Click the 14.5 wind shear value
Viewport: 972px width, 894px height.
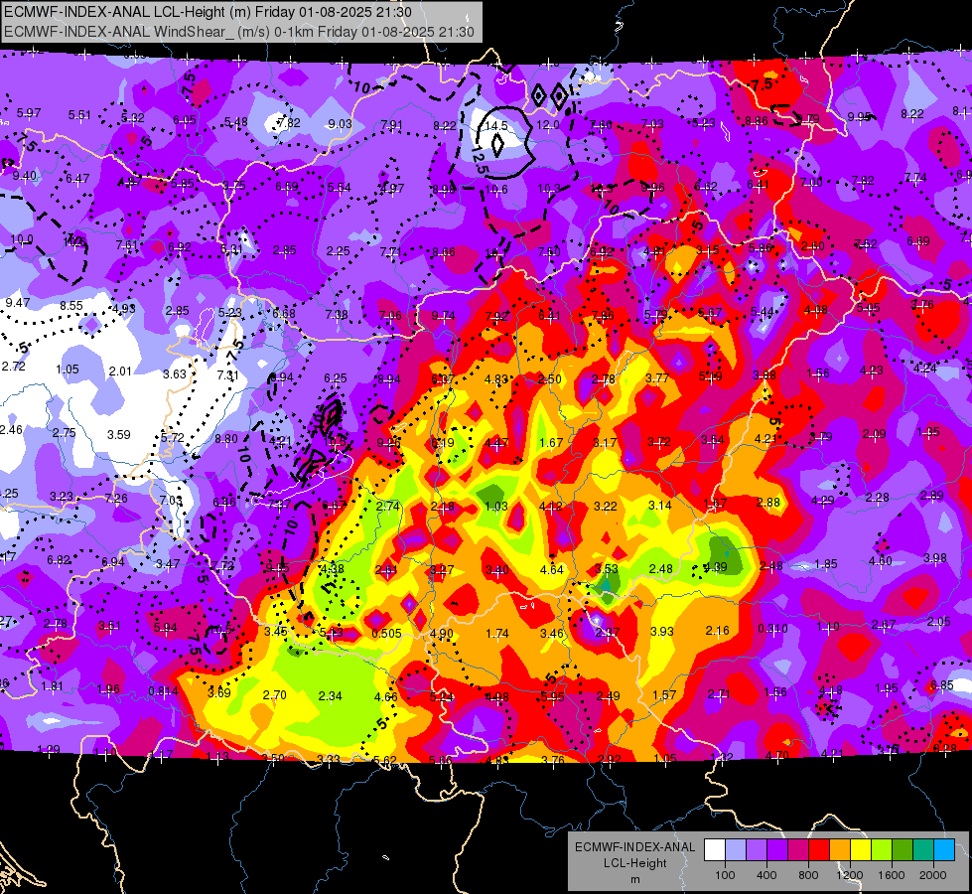(x=495, y=126)
